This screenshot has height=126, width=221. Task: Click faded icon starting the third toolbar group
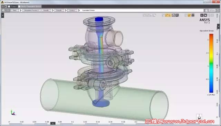[x=186, y=15]
